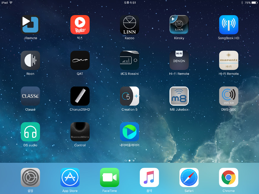Image resolution: width=259 pixels, height=194 pixels.
Task: Tap the 79% battery percentage text
Action: (248, 3)
